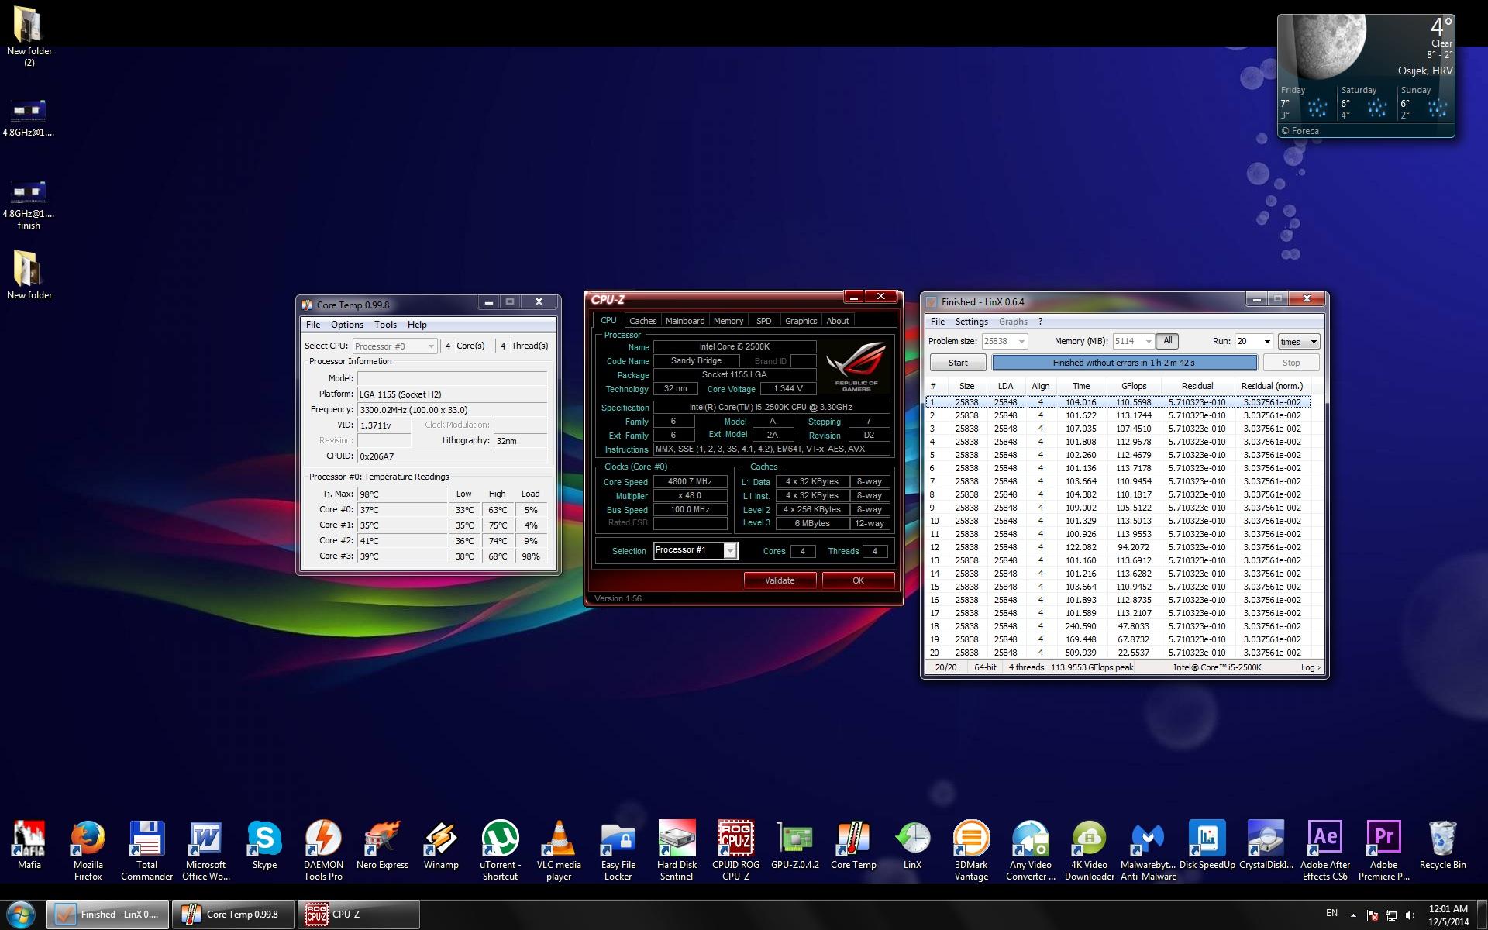The width and height of the screenshot is (1488, 930).
Task: Launch Adobe Premiere Pro icon
Action: click(1383, 850)
